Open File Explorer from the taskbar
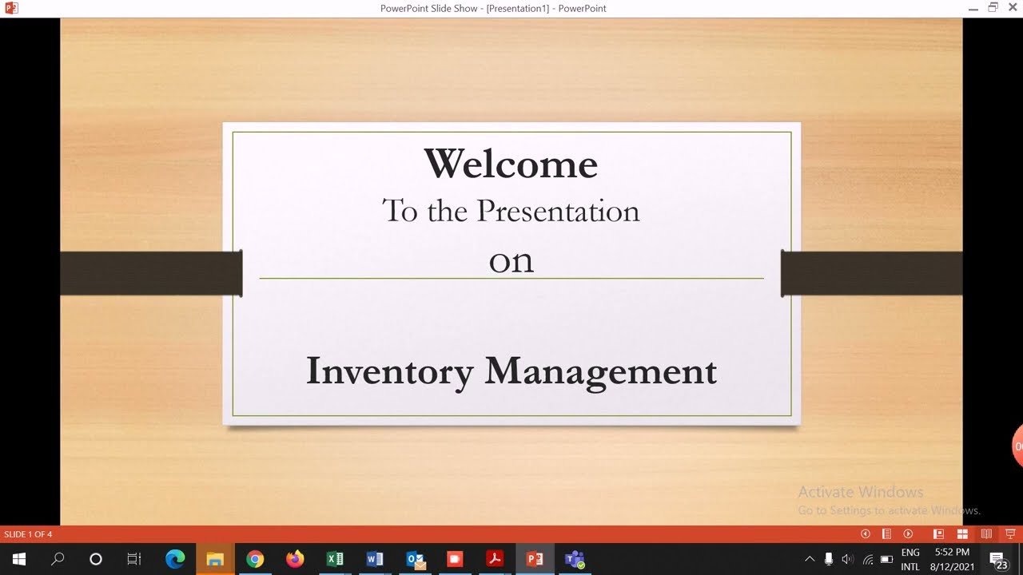The image size is (1023, 575). 215,559
